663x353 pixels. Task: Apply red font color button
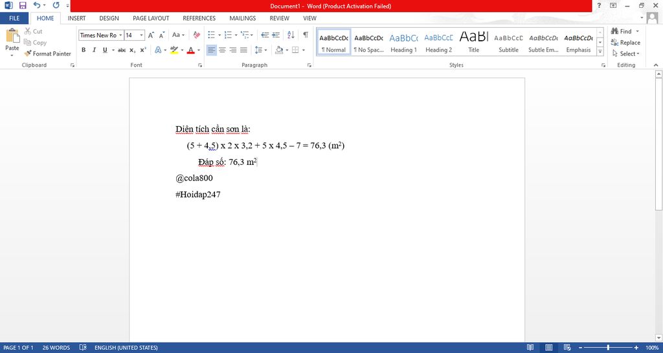click(x=191, y=50)
